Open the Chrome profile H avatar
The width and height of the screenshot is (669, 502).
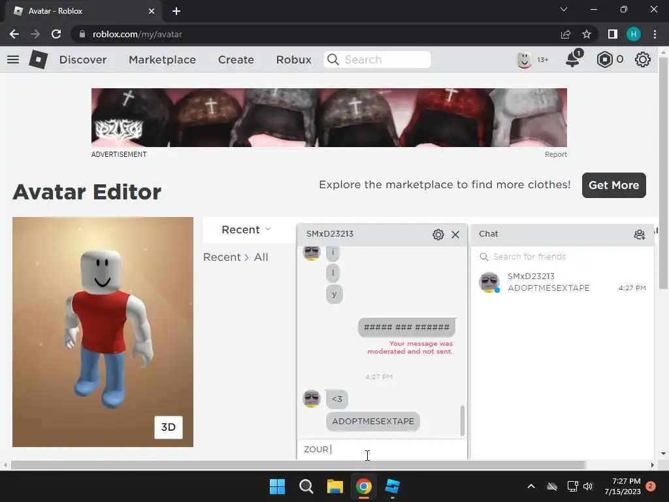tap(634, 34)
